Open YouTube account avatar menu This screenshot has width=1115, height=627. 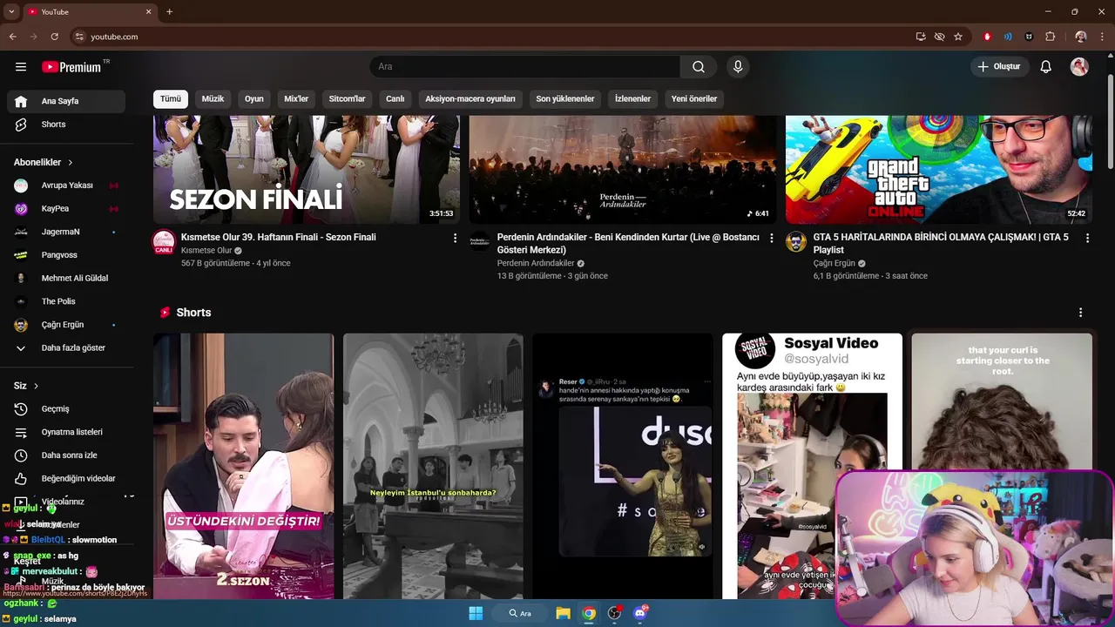click(1079, 67)
